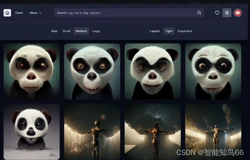Select the Medium size option

(x=81, y=31)
